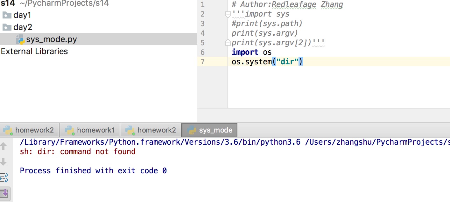450x202 pixels.
Task: Click the Python icon on homework1 tab
Action: tap(69, 130)
